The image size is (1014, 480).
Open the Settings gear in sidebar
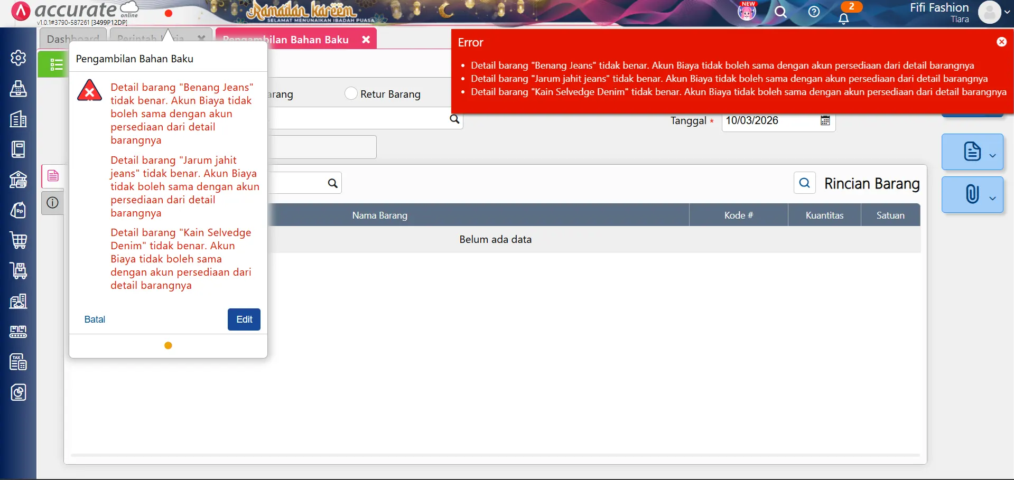(x=18, y=58)
